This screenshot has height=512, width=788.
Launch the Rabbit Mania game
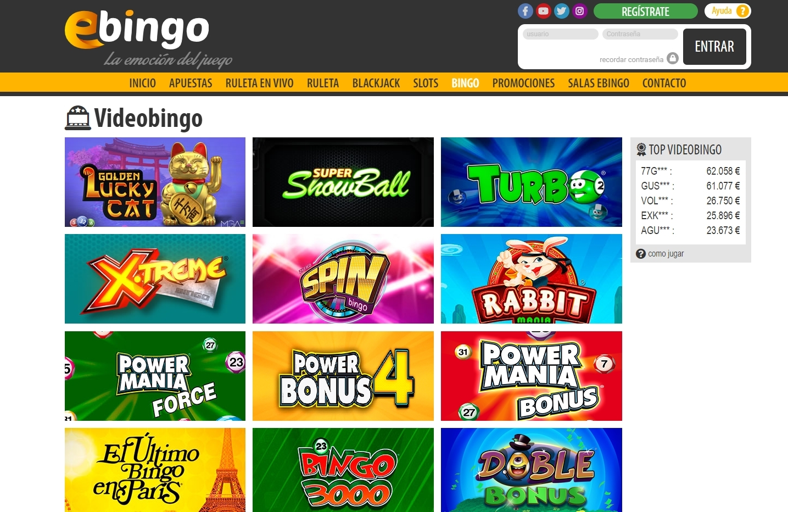[532, 279]
